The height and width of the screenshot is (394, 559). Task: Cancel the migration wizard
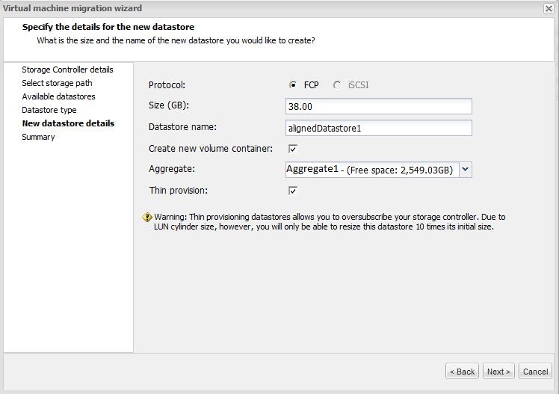pyautogui.click(x=535, y=372)
